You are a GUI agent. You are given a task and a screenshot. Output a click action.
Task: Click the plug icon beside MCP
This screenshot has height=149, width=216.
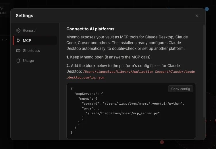coord(18,41)
